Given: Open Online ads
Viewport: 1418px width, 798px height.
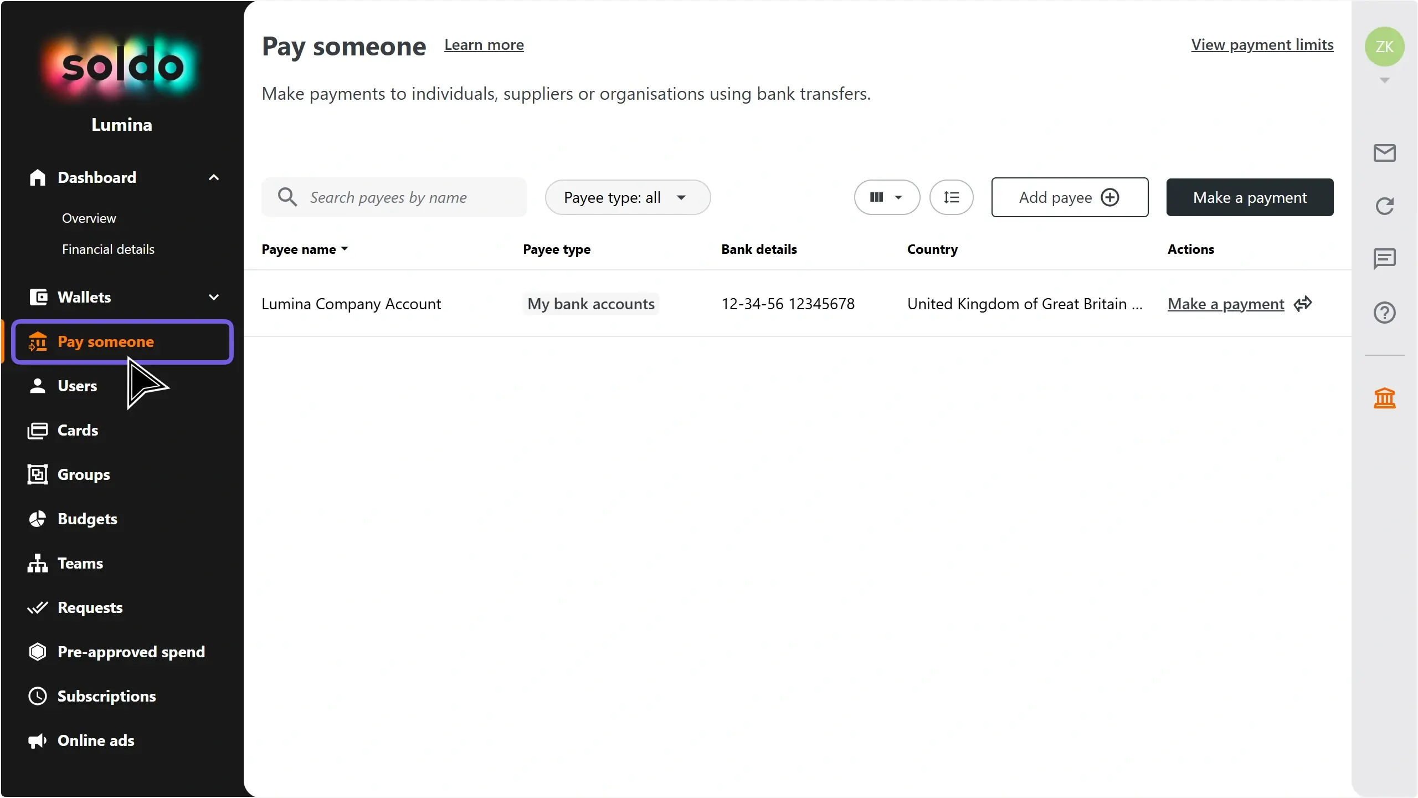Looking at the screenshot, I should pyautogui.click(x=96, y=741).
